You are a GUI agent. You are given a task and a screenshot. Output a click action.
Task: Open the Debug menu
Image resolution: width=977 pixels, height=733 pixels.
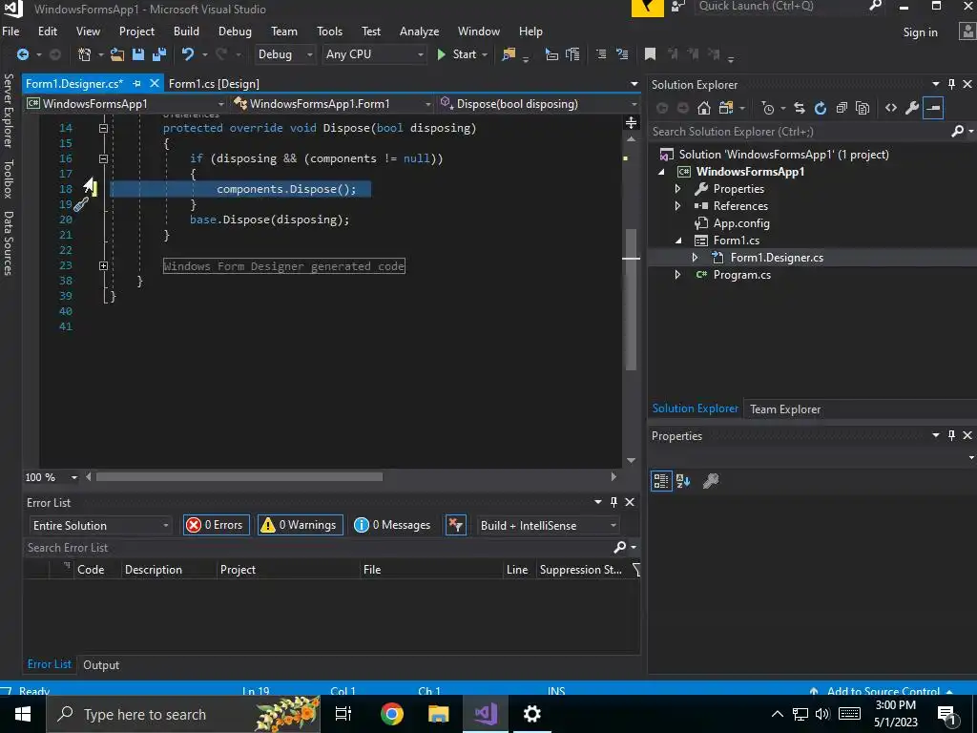pyautogui.click(x=235, y=31)
